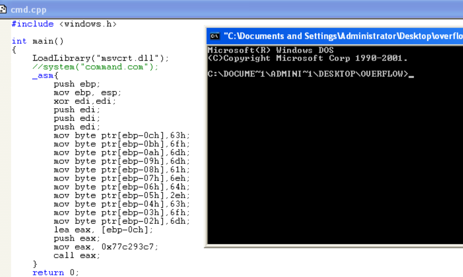463x277 pixels.
Task: Click the line 'mov byte ptr[ebp-0bh],6fh;'
Action: click(122, 144)
